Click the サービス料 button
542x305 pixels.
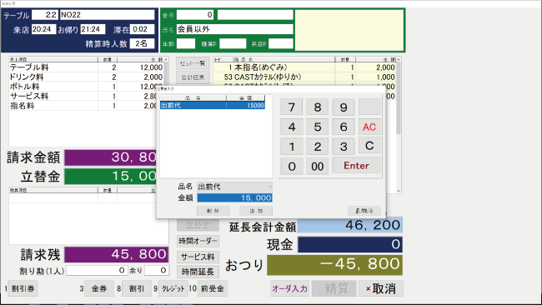coord(198,257)
